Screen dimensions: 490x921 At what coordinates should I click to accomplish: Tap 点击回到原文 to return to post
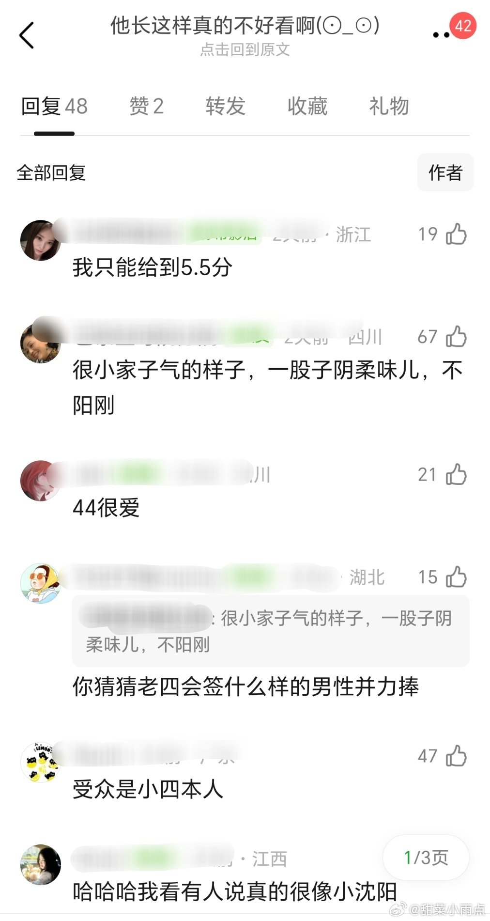coord(245,49)
